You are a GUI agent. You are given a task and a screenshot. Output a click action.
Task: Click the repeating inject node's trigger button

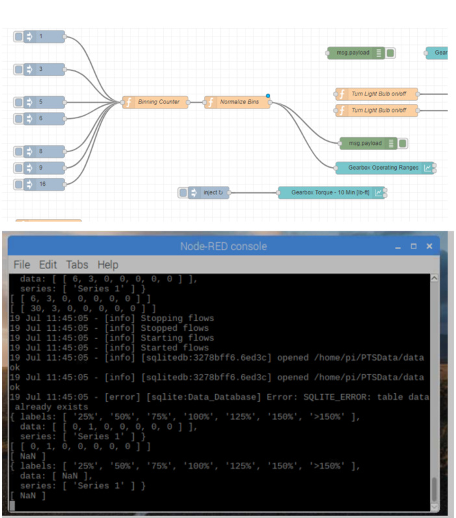click(x=183, y=192)
